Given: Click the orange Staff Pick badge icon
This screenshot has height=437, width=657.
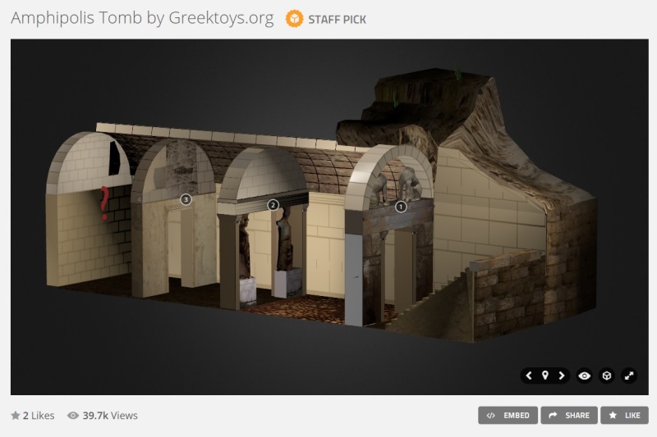Looking at the screenshot, I should click(294, 18).
